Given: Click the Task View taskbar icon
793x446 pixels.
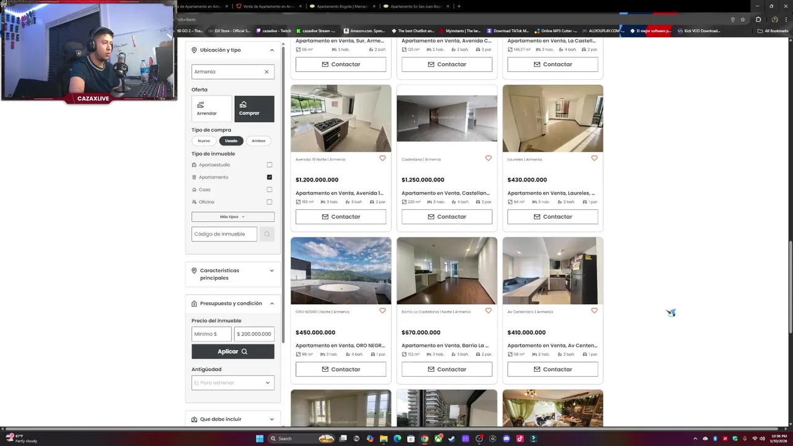Looking at the screenshot, I should [343, 439].
